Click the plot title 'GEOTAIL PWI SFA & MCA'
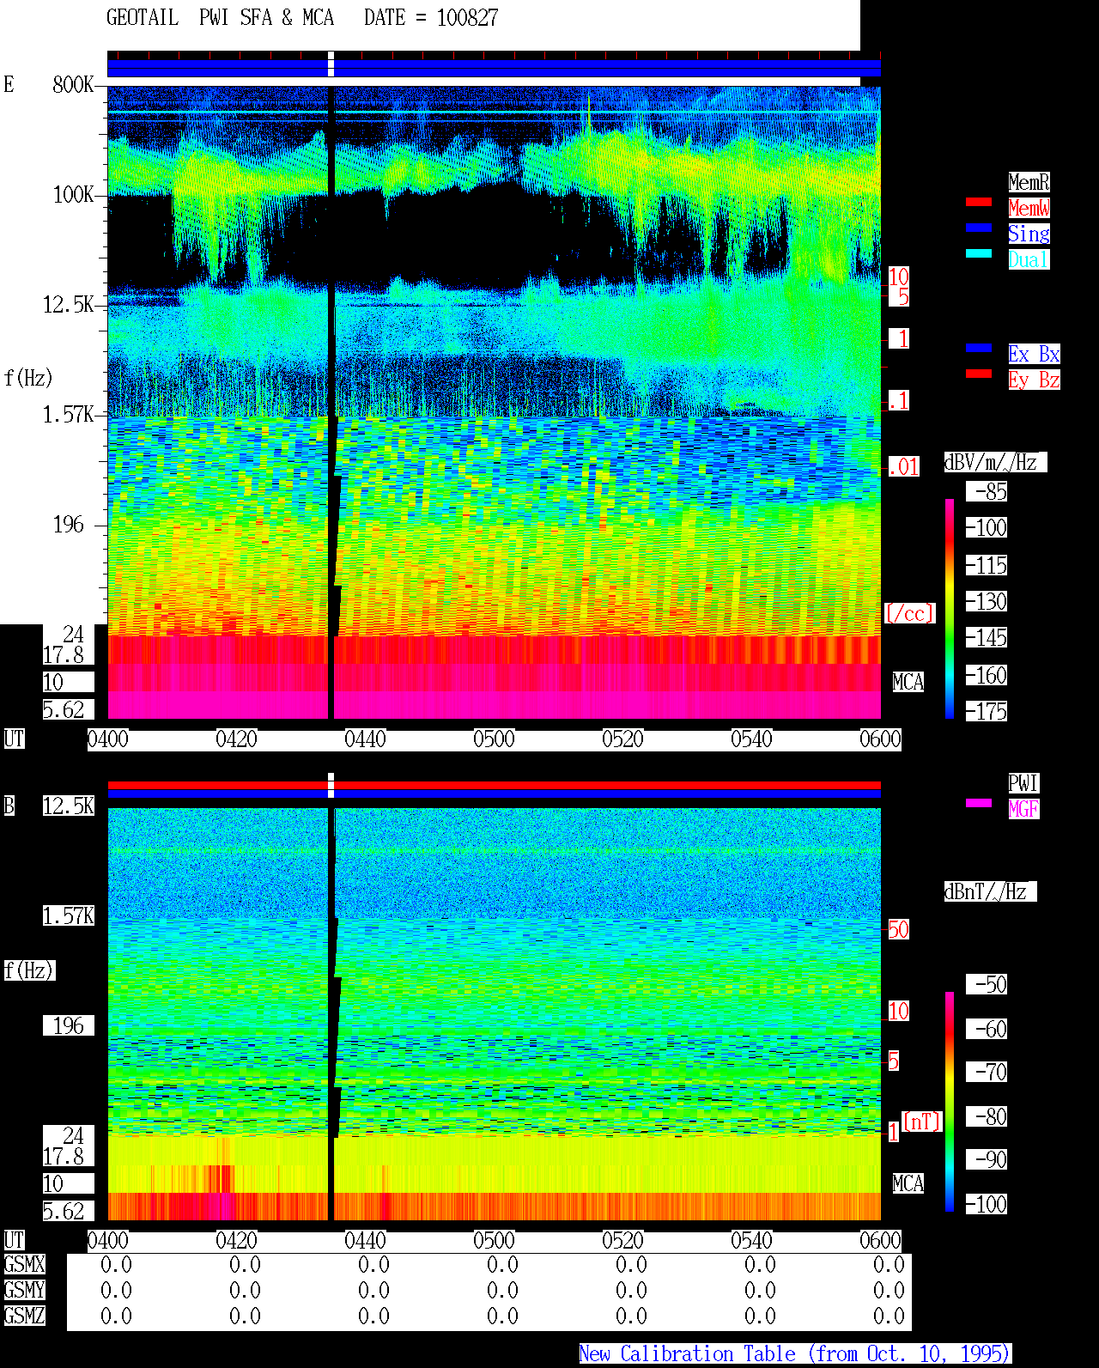Screen dimensions: 1099x1368 (221, 18)
